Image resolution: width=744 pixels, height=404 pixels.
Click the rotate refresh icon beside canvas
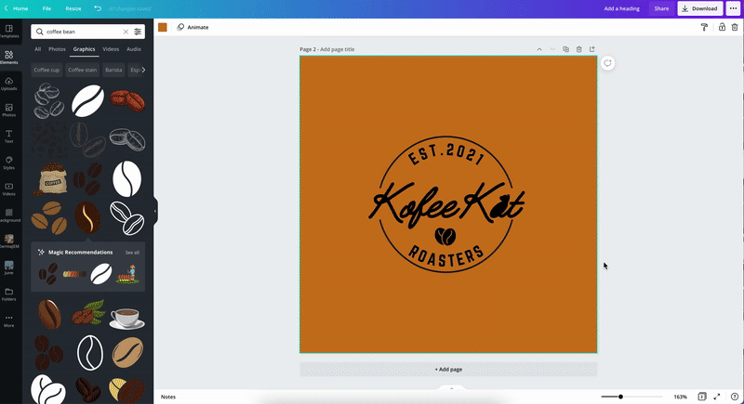[607, 63]
